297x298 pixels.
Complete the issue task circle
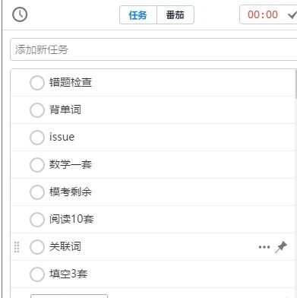coord(37,138)
